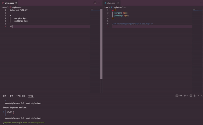
Task: Click red line number 7 in style.sass gutter
Action: (5, 26)
